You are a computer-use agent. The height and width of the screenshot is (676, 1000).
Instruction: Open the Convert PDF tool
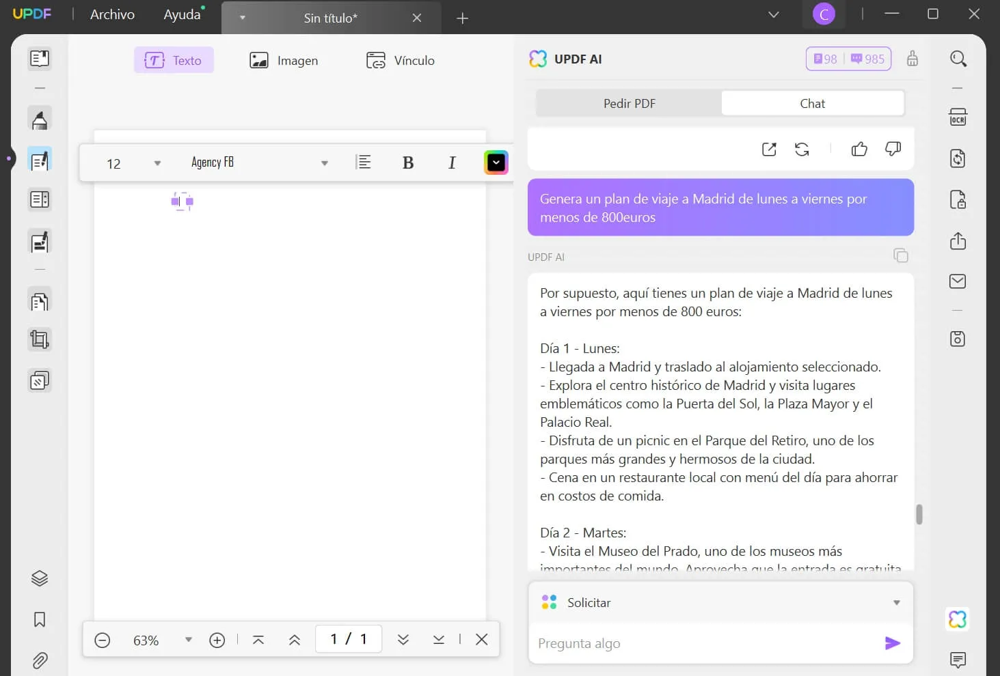pyautogui.click(x=958, y=158)
